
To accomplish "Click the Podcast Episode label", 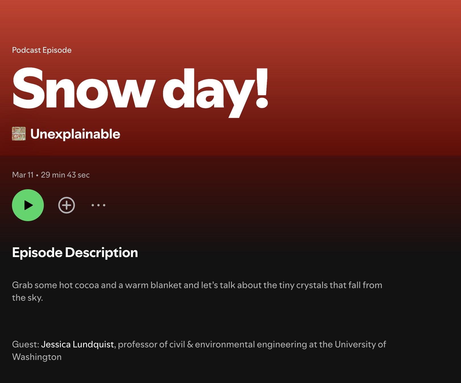I will [x=42, y=50].
